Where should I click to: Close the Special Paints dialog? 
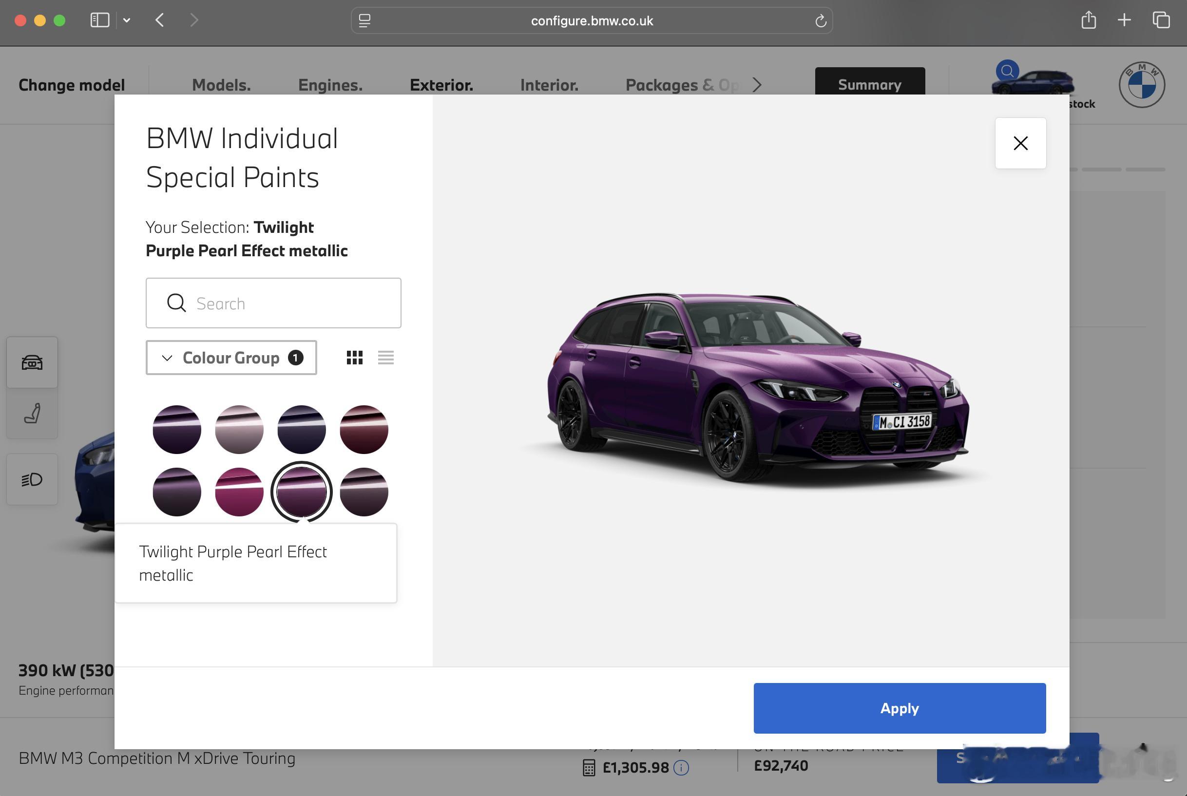click(1020, 143)
